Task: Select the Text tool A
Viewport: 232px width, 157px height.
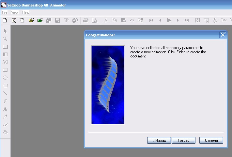Action: 5,109
